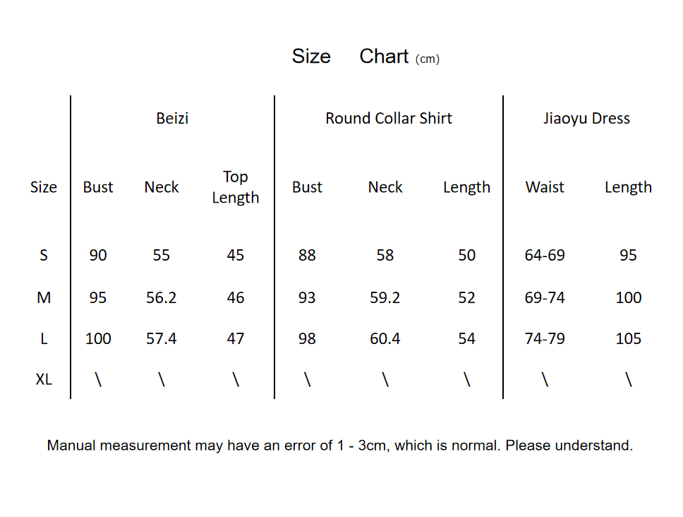Screen dimensions: 683x517
Task: Click the 56.2 neck measurement
Action: pos(162,297)
